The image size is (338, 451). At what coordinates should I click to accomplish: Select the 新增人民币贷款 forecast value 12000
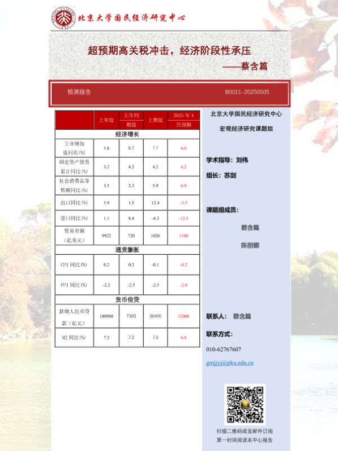tap(183, 316)
